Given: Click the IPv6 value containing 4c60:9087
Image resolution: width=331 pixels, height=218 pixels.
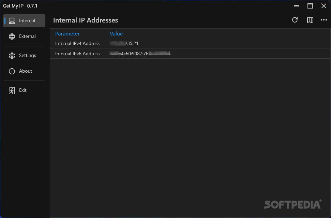Looking at the screenshot, I should tap(140, 54).
